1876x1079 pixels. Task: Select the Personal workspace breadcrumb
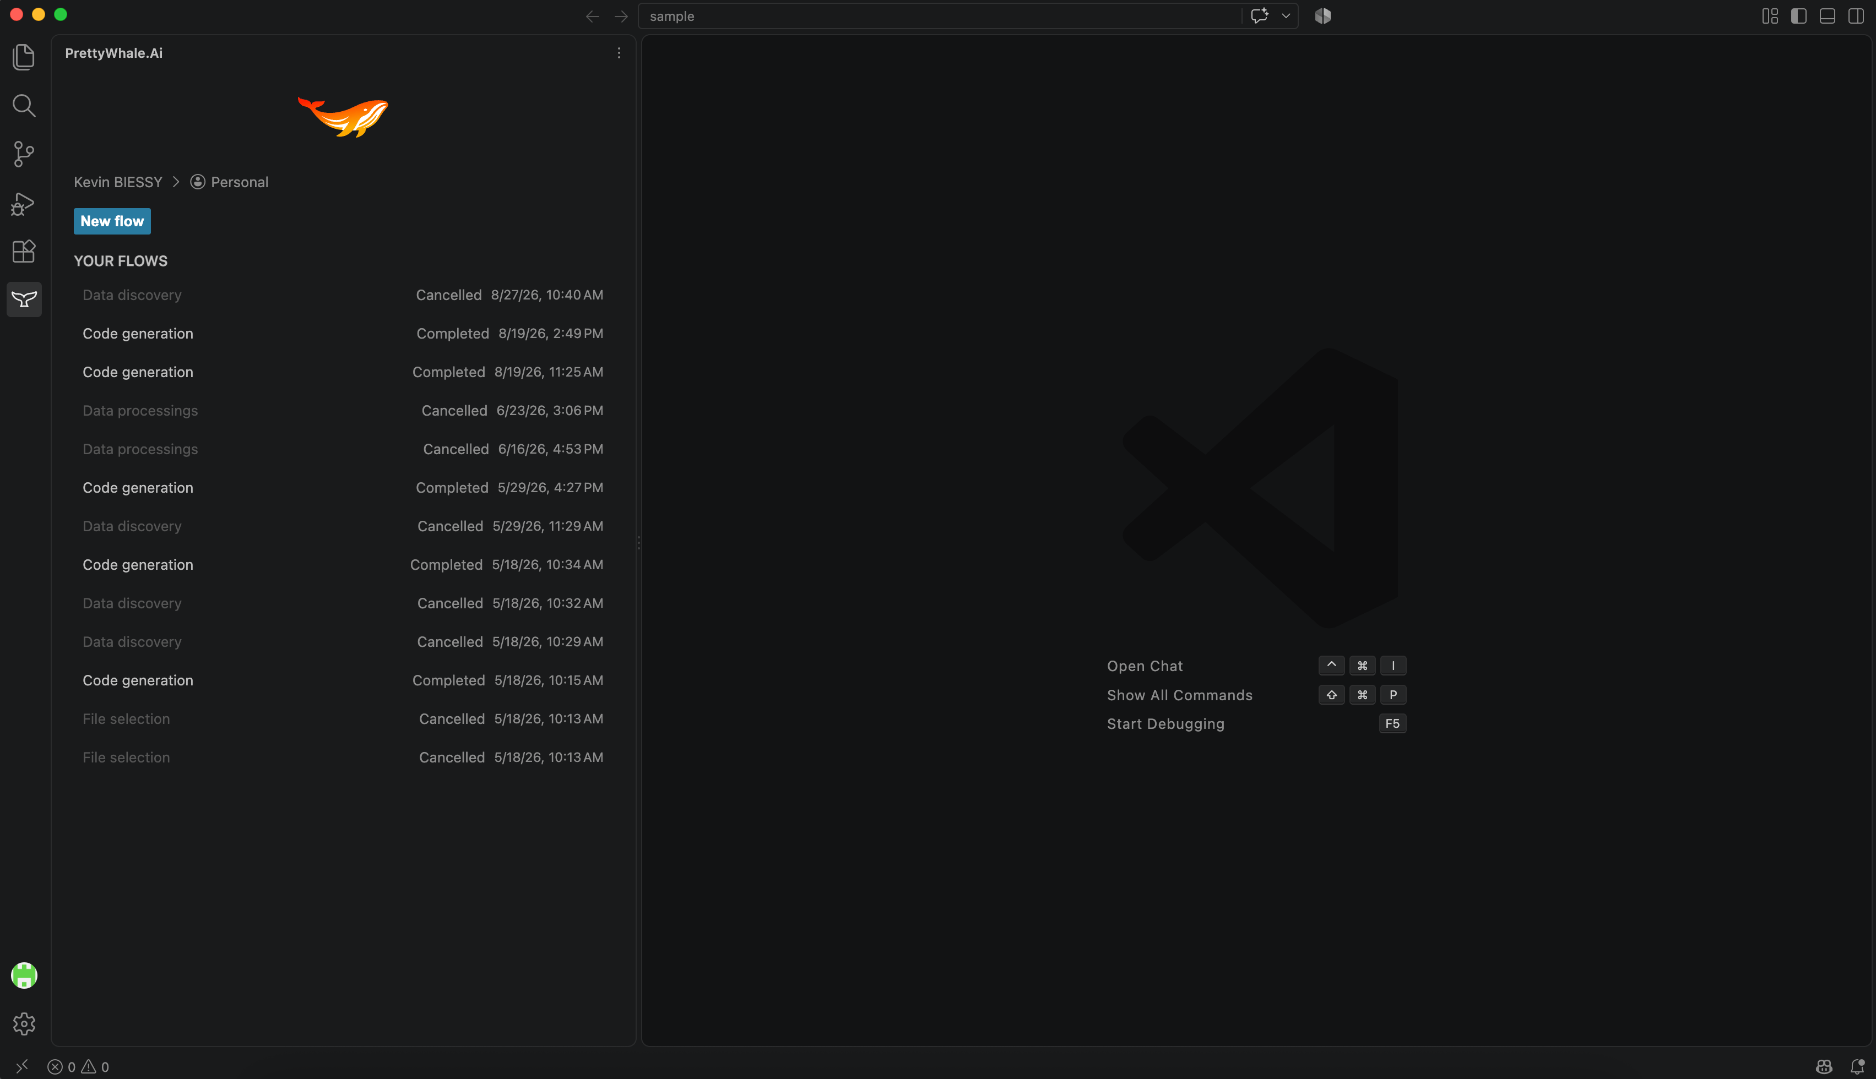point(229,182)
